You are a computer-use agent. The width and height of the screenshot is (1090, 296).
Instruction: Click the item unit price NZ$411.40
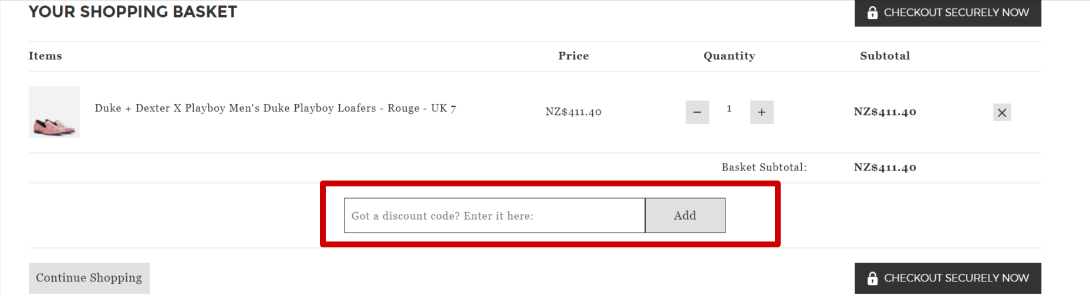point(573,112)
